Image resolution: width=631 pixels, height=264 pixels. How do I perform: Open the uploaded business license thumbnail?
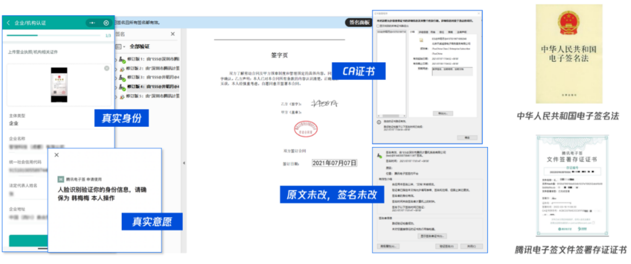point(59,85)
